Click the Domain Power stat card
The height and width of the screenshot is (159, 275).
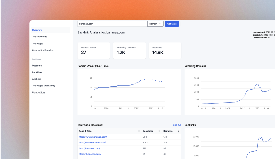coord(94,51)
